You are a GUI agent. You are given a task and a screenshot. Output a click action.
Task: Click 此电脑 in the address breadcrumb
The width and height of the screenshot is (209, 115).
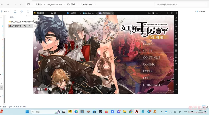pos(38,4)
